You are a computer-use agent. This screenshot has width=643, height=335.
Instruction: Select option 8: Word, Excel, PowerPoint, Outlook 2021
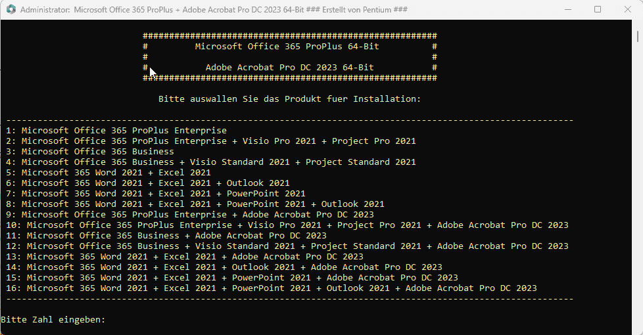click(x=195, y=204)
